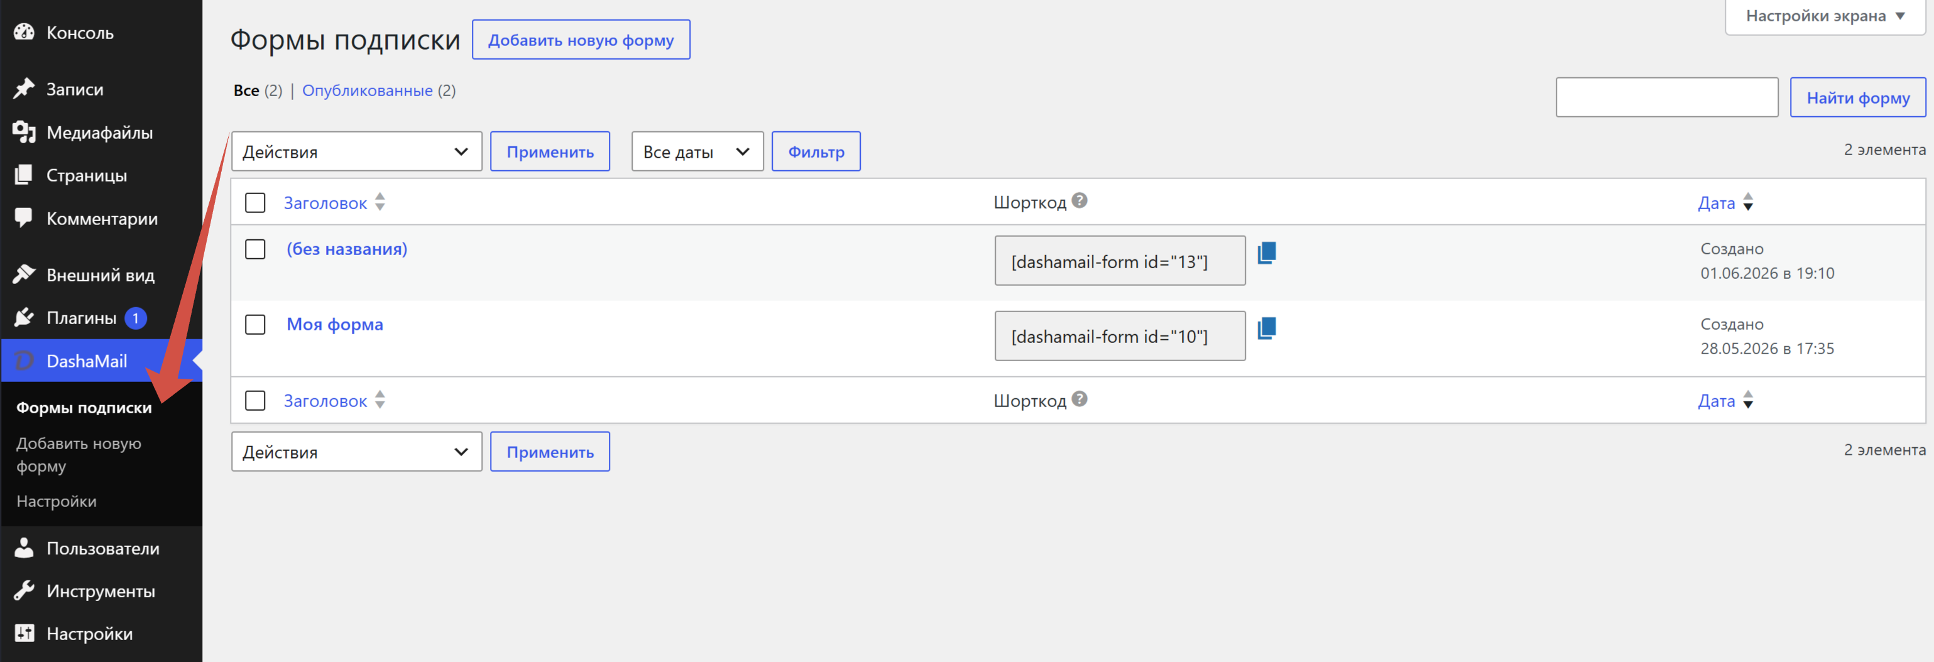The image size is (1934, 662).
Task: Copy shortcode for form id 13
Action: coord(1267,253)
